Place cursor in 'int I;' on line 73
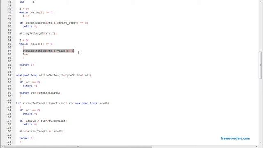The width and height of the screenshot is (263, 148). tap(28, 2)
